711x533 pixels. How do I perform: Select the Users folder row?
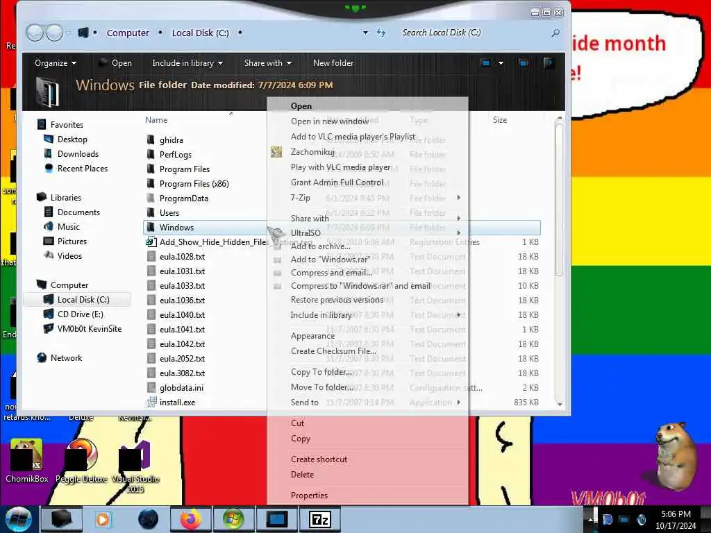click(x=342, y=212)
